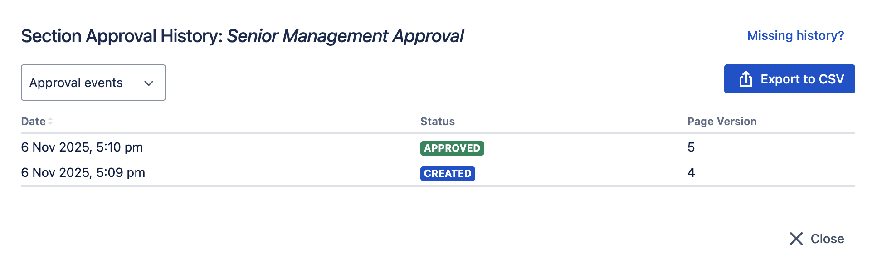Open the Missing history? link
This screenshot has width=877, height=274.
(795, 35)
